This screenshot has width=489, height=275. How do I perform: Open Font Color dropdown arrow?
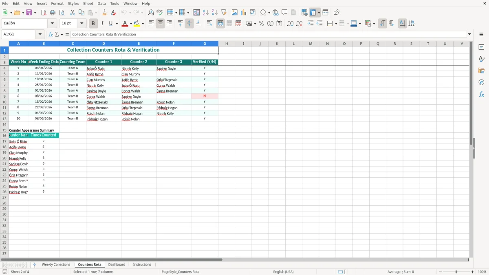131,24
